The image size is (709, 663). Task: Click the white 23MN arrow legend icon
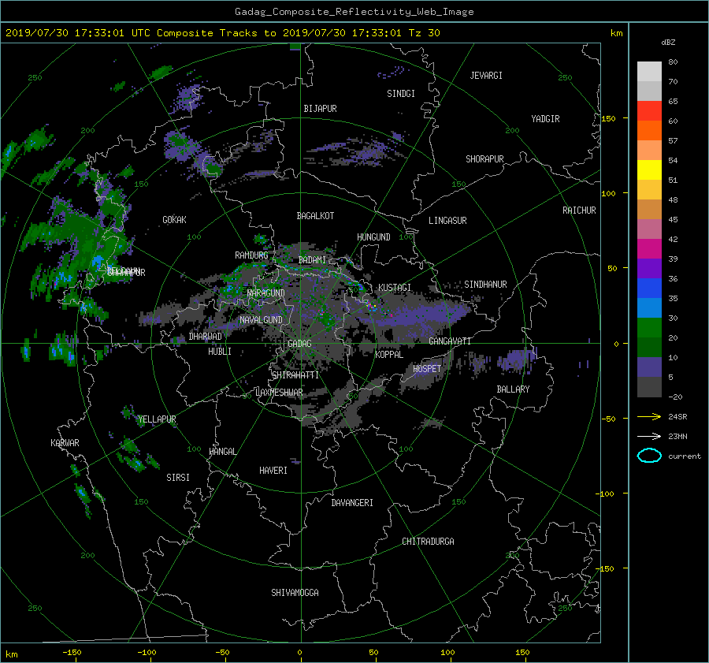649,436
